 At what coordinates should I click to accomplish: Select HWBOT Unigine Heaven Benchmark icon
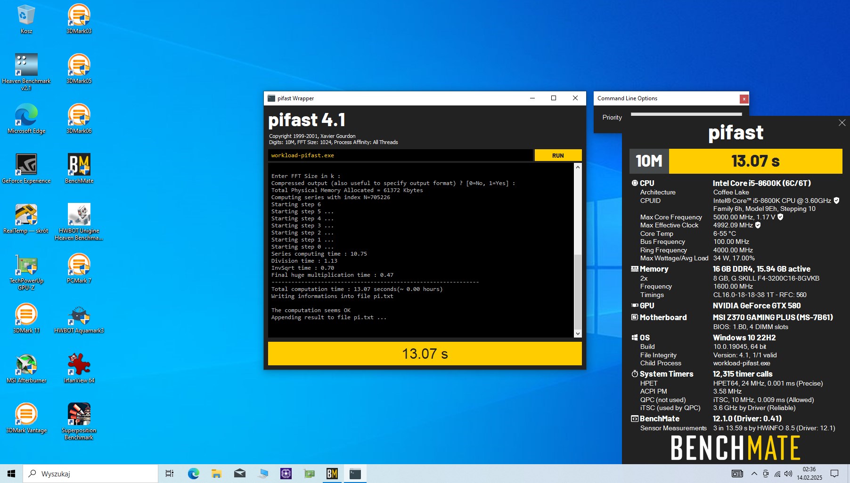point(79,222)
